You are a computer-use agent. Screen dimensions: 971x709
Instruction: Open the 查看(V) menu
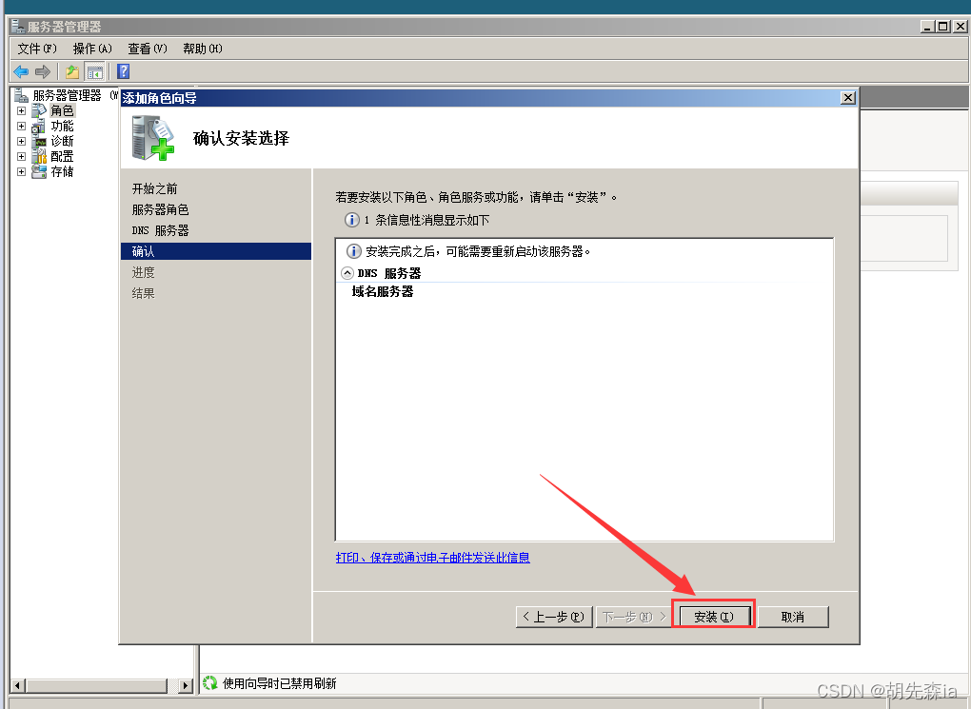[x=148, y=49]
